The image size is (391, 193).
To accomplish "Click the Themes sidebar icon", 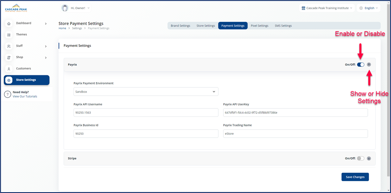I will click(9, 35).
